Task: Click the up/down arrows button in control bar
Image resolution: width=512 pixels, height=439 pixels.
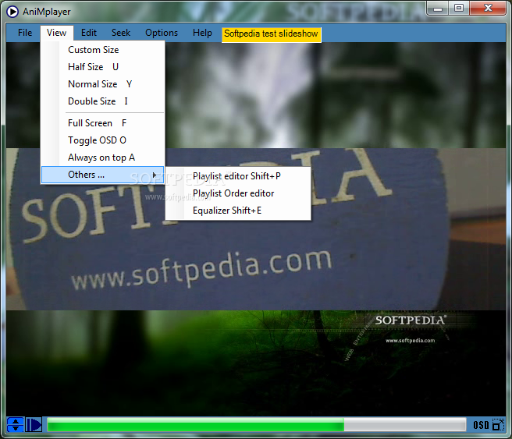Action: point(16,425)
